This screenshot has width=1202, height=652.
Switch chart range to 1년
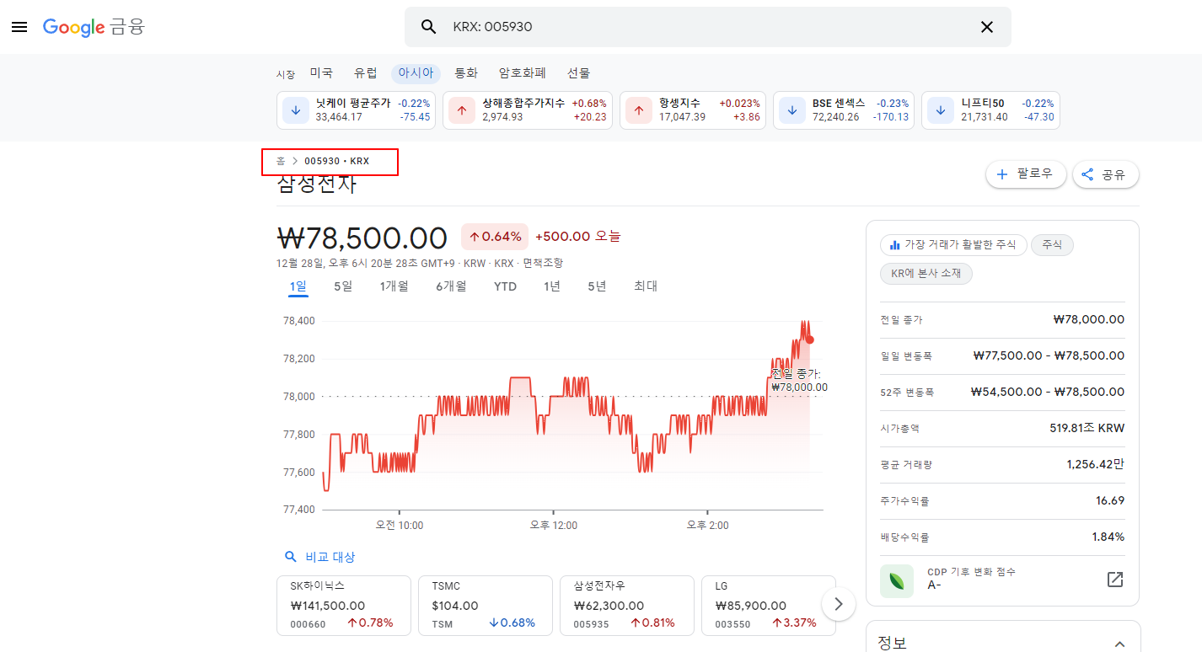click(552, 286)
